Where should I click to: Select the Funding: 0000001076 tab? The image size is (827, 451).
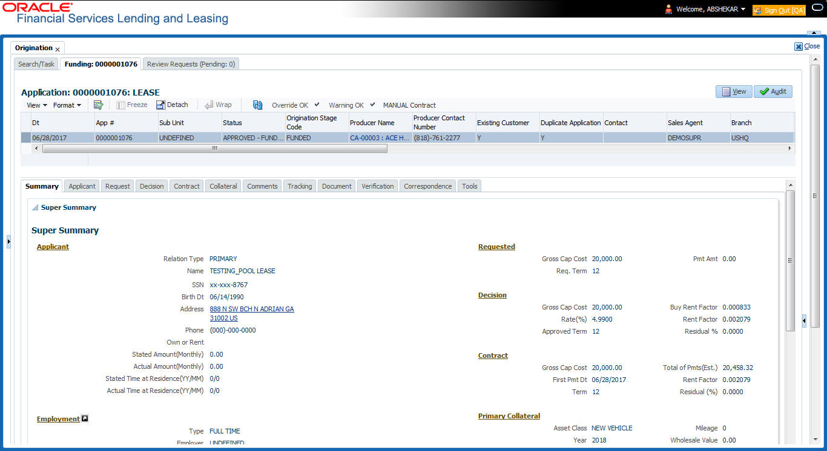(101, 64)
